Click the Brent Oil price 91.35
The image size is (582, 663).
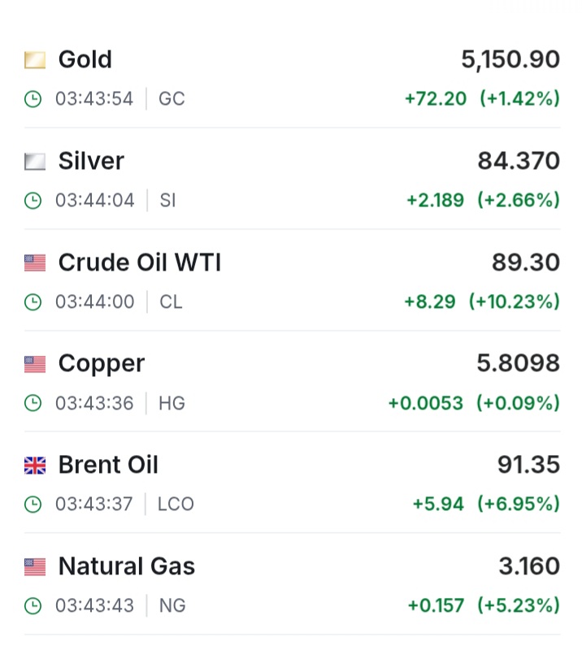tap(528, 466)
